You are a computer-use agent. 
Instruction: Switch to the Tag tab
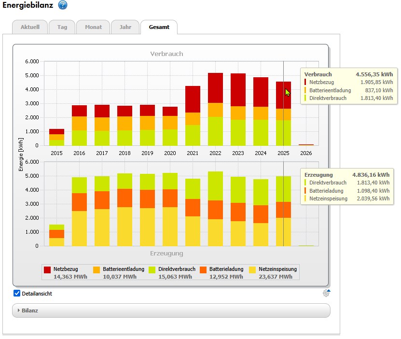(x=62, y=27)
